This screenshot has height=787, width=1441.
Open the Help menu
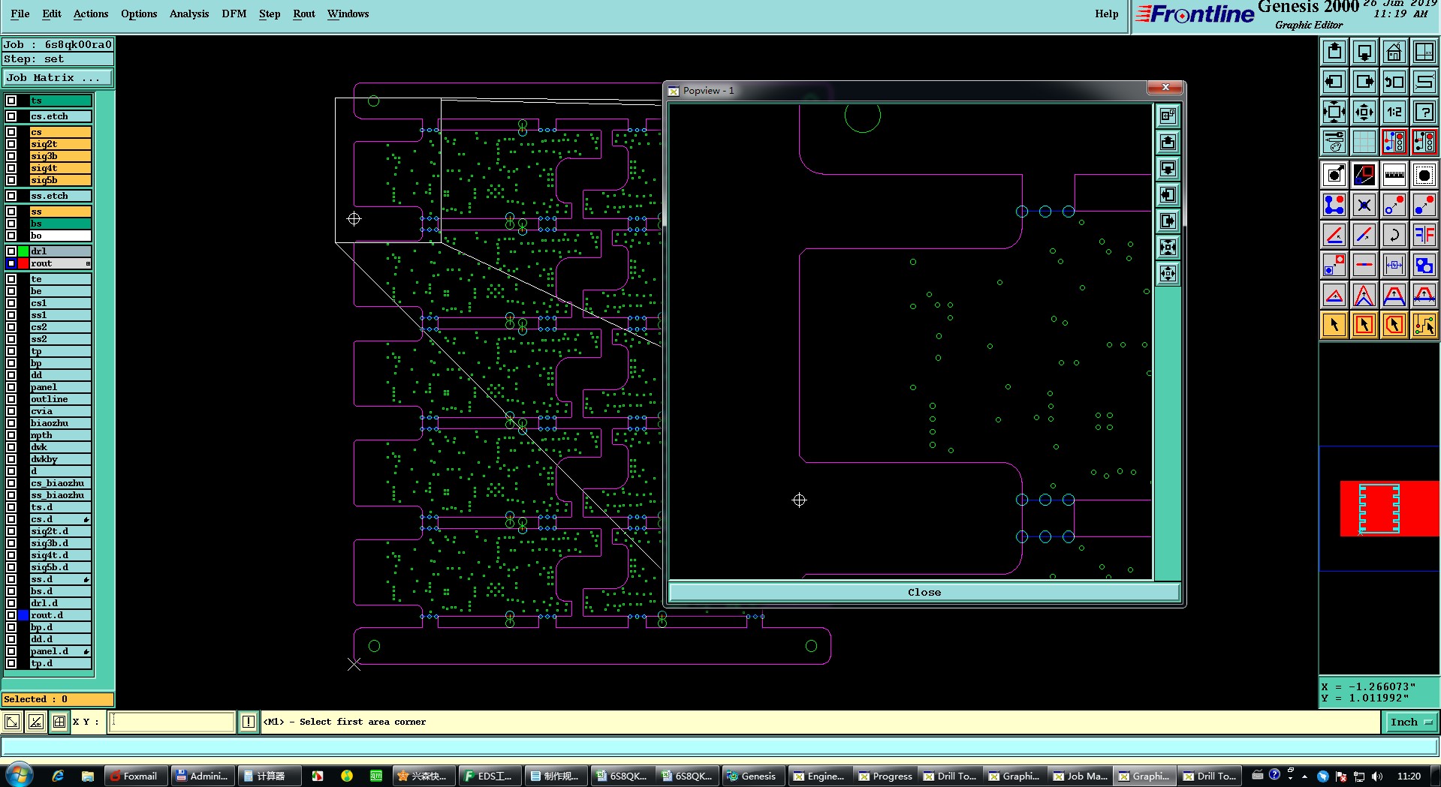click(x=1106, y=14)
